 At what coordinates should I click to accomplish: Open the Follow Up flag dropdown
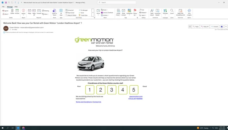click(135, 12)
